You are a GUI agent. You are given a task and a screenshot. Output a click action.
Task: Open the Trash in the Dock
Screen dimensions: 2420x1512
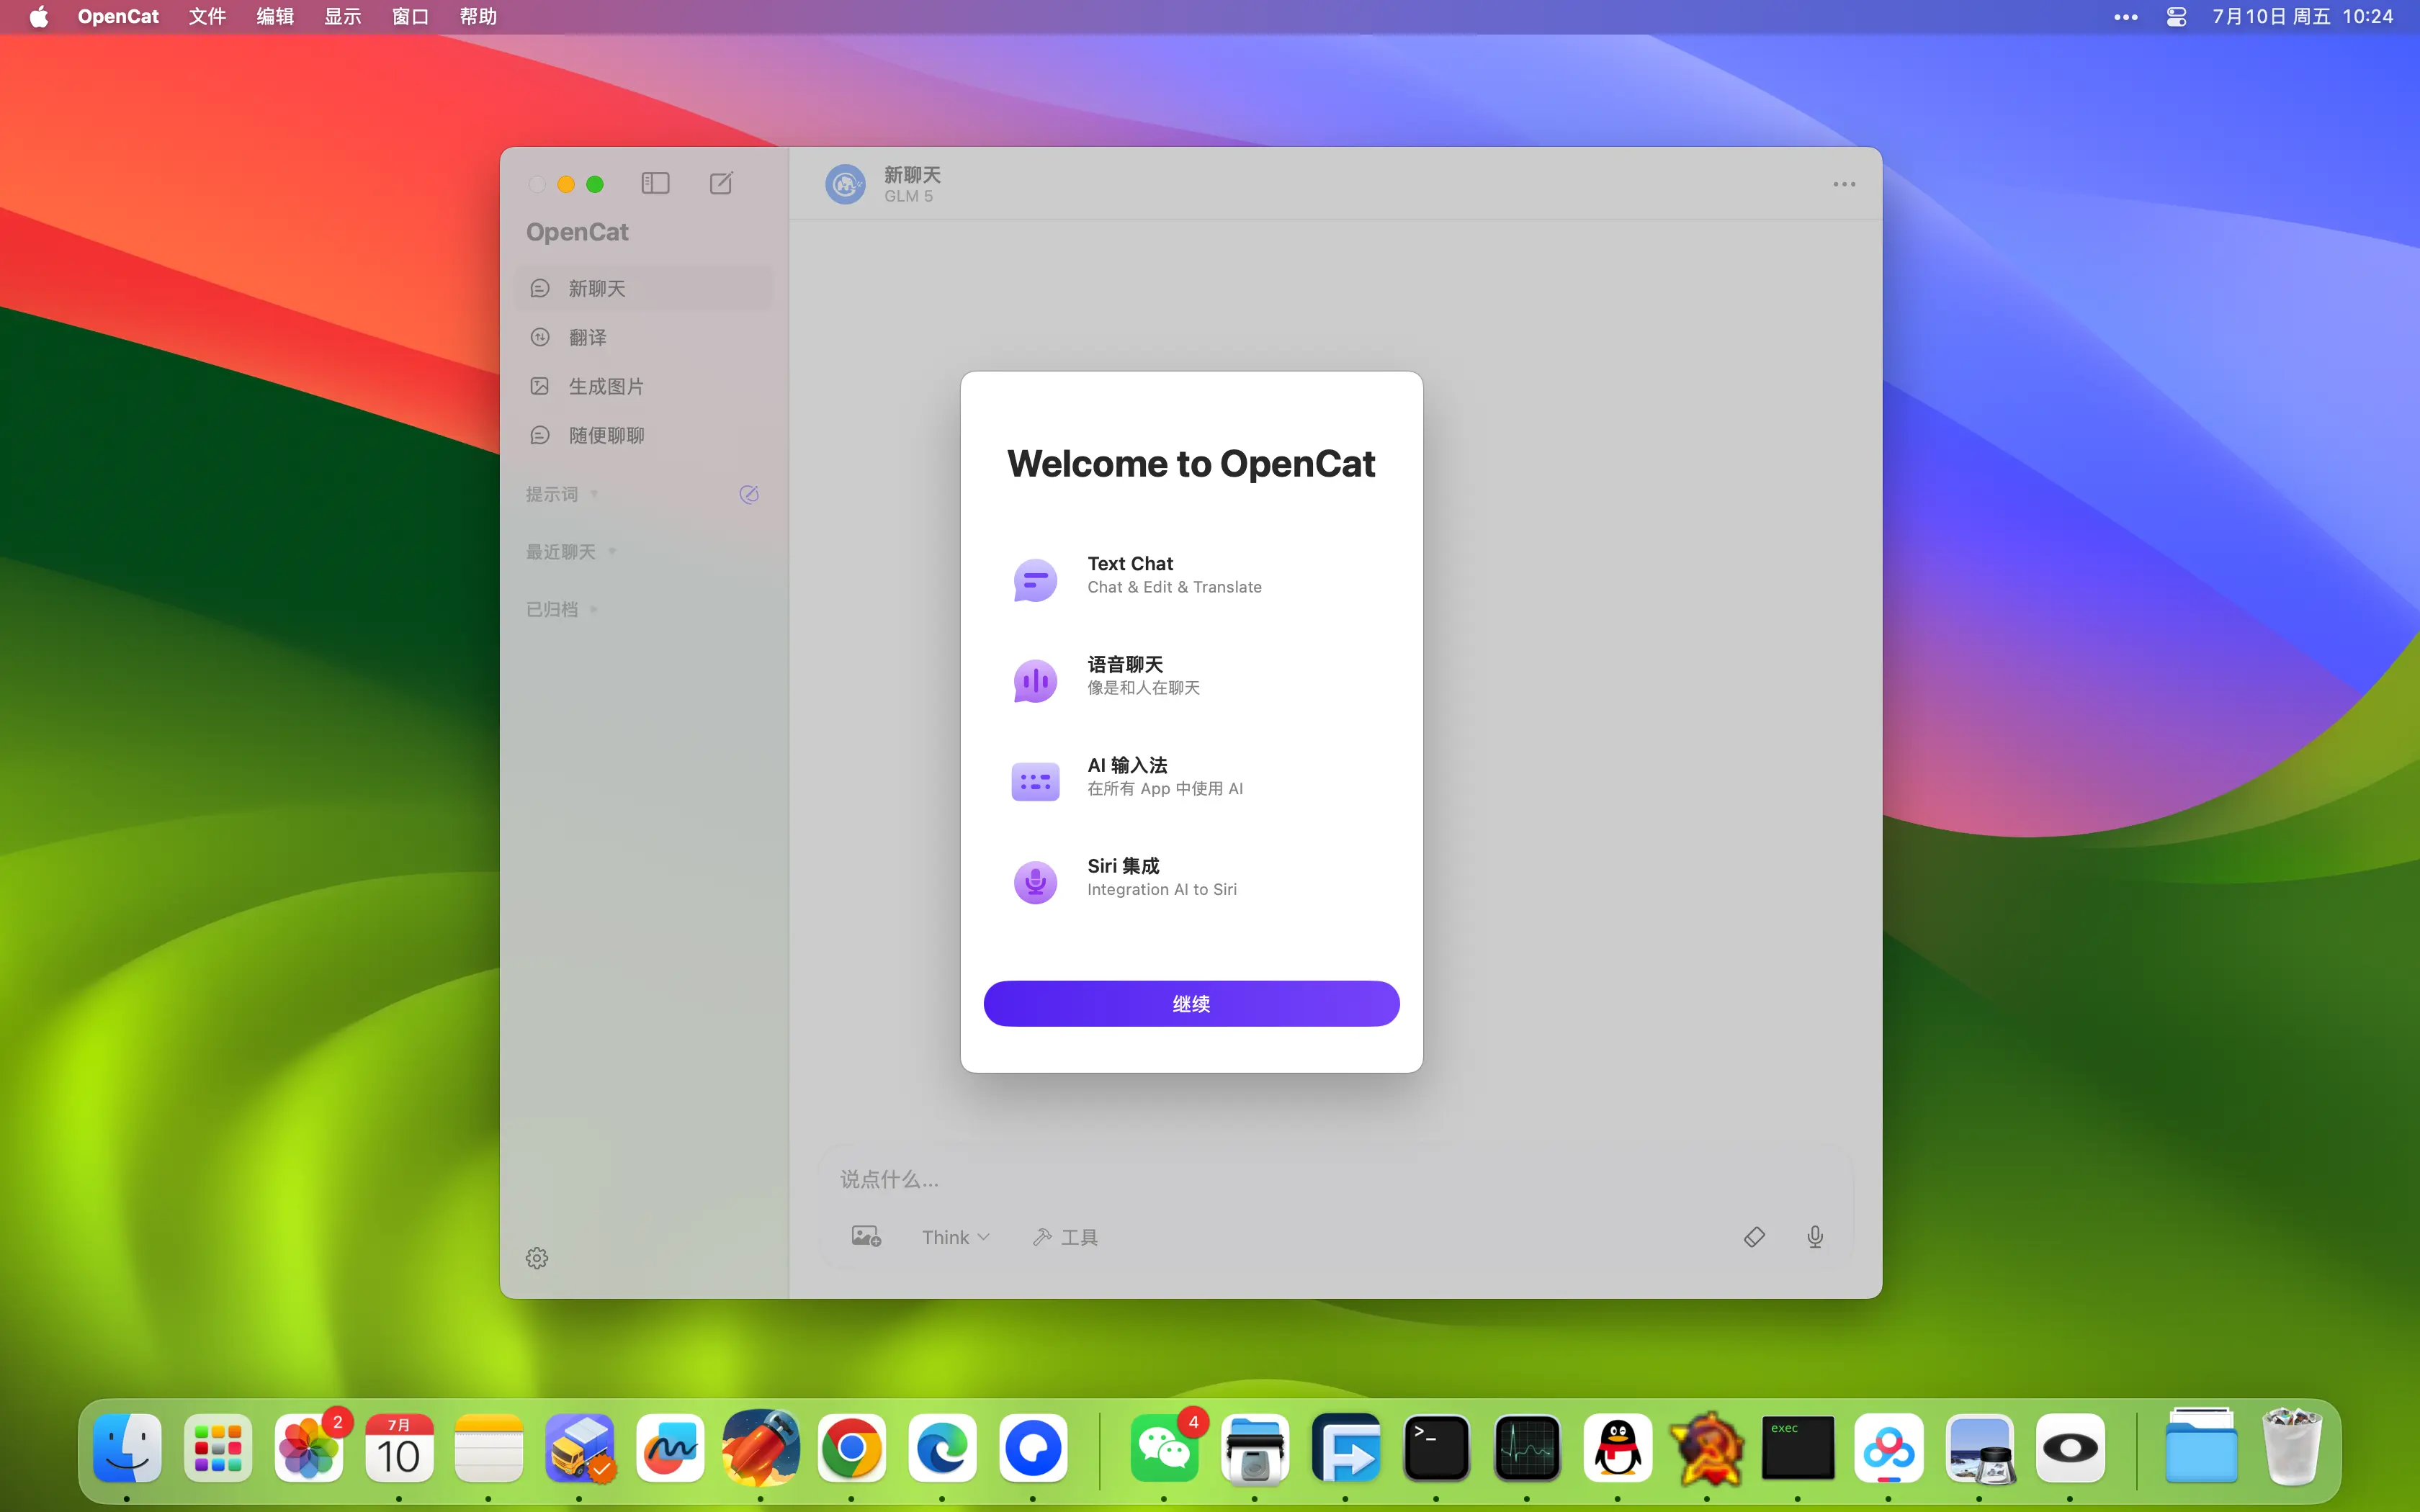point(2291,1448)
